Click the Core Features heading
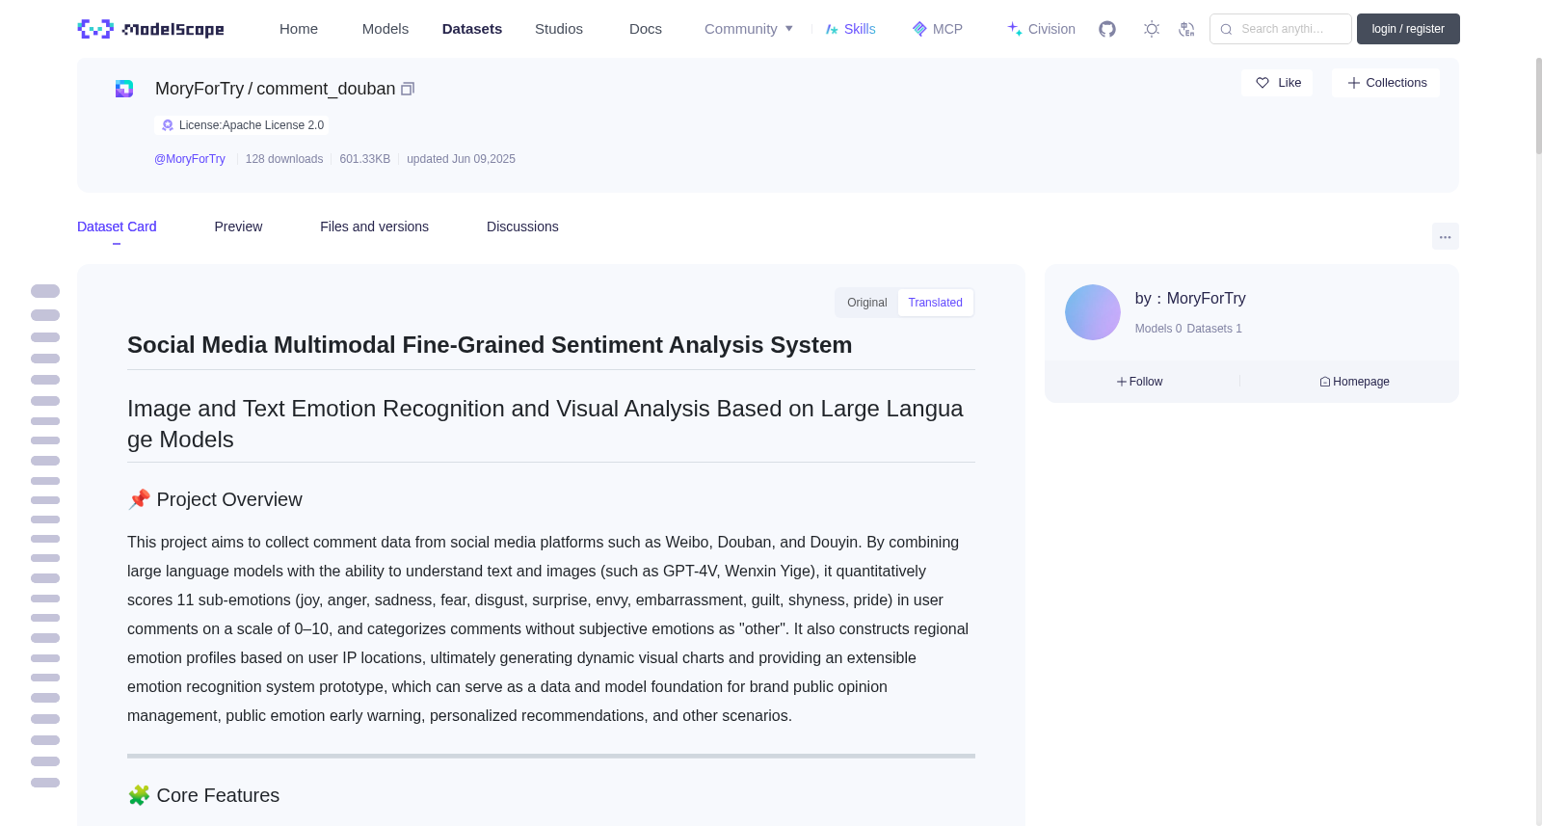The width and height of the screenshot is (1542, 826). [203, 795]
